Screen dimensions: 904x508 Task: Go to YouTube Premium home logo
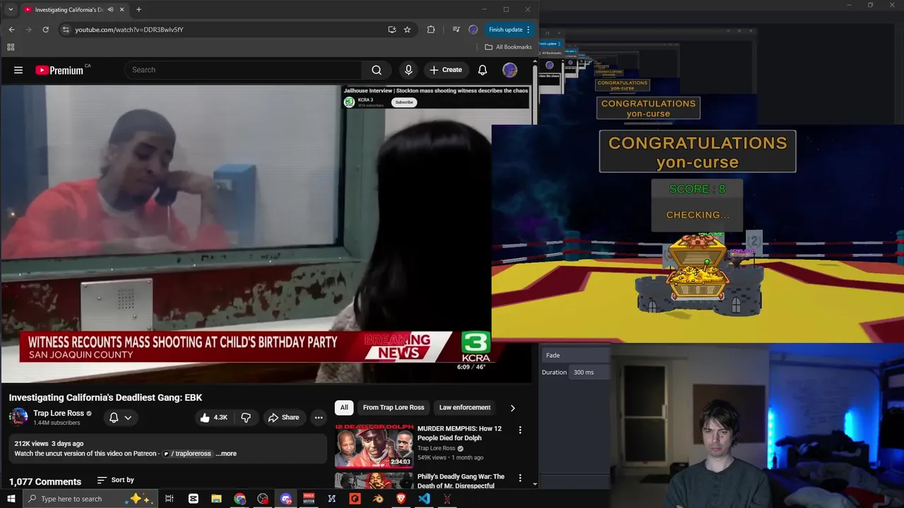pos(59,70)
